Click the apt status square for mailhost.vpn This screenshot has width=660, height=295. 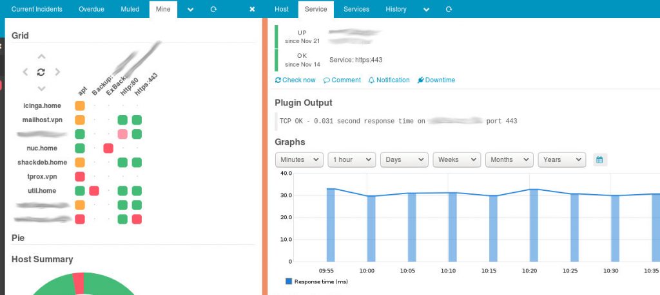80,120
